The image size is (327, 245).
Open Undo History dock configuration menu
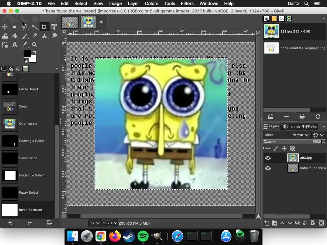(x=56, y=69)
